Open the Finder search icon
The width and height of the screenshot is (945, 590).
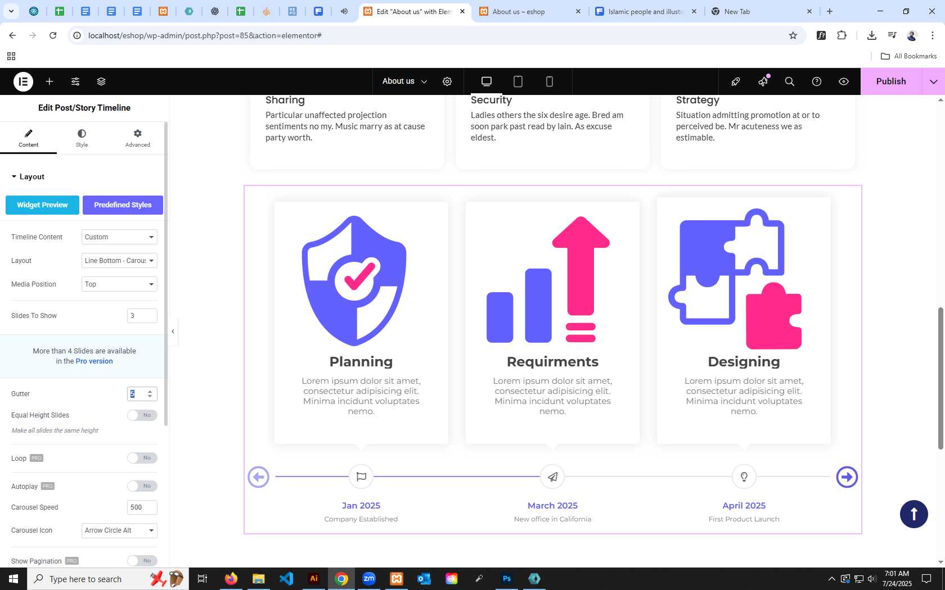[790, 81]
